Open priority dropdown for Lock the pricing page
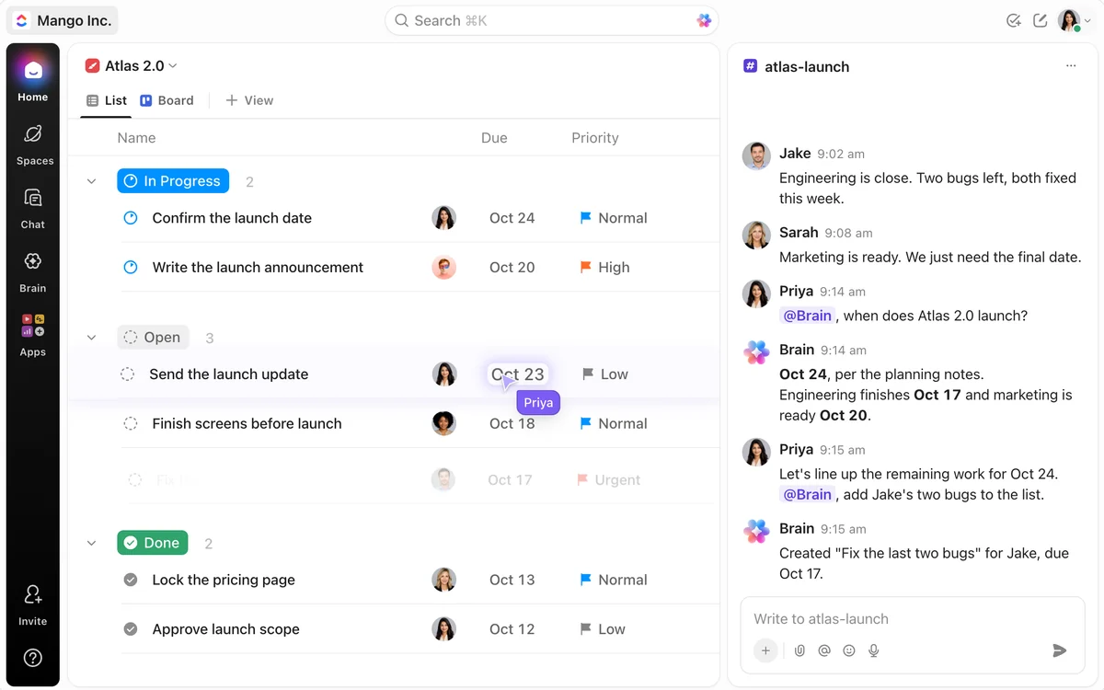This screenshot has width=1104, height=690. (614, 580)
